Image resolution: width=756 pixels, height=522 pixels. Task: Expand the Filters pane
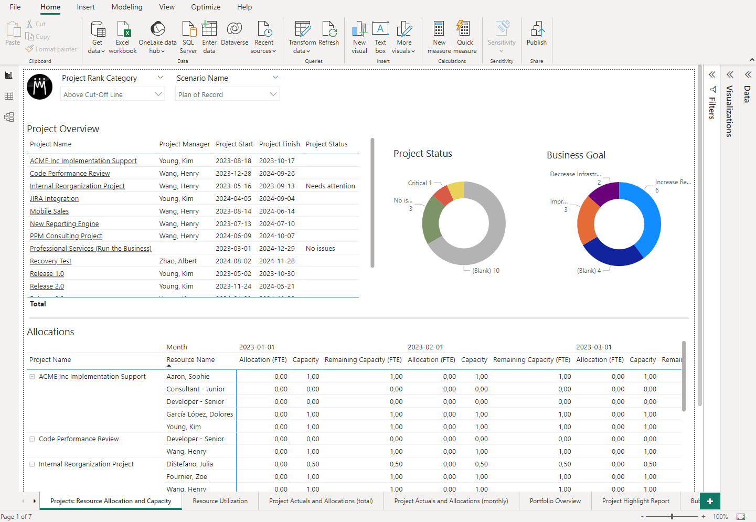(712, 75)
